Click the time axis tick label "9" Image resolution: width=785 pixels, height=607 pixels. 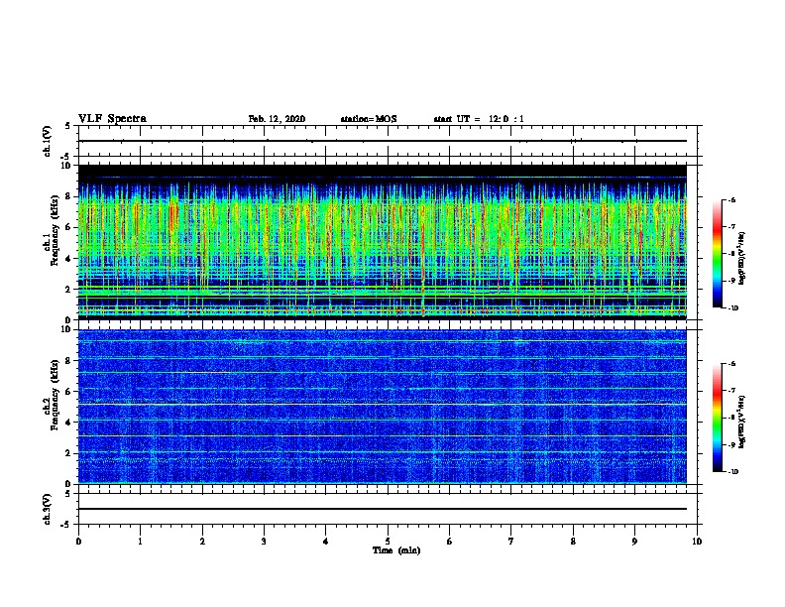click(634, 542)
